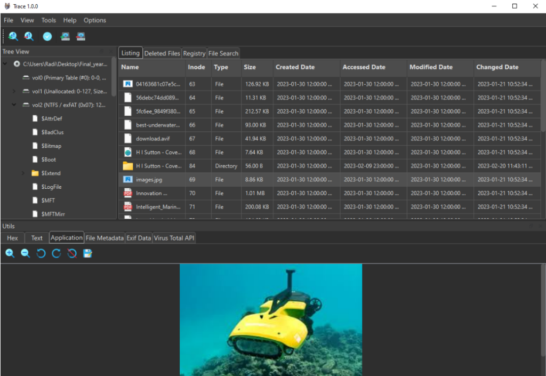Image resolution: width=546 pixels, height=376 pixels.
Task: Click the first magnifier toolbar icon
Action: pos(13,36)
